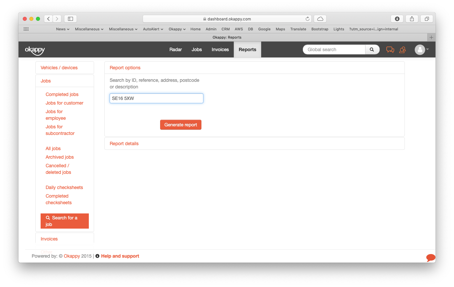Click the Okappy logo
This screenshot has width=454, height=287.
tap(35, 50)
